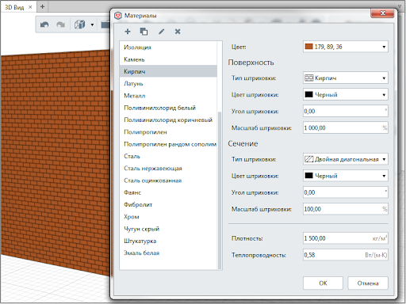This screenshot has width=406, height=304.
Task: Select Сталь in materials list
Action: (x=168, y=156)
